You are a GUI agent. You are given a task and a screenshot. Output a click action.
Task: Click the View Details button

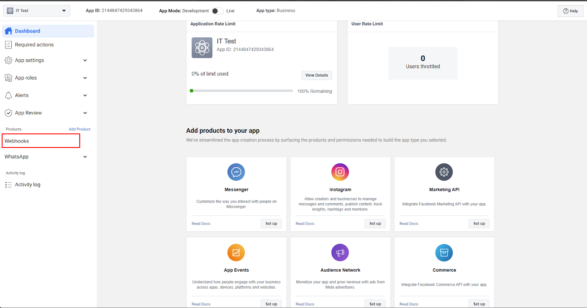click(x=317, y=75)
